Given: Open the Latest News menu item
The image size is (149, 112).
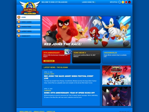Looking at the screenshot, I should [28, 31].
